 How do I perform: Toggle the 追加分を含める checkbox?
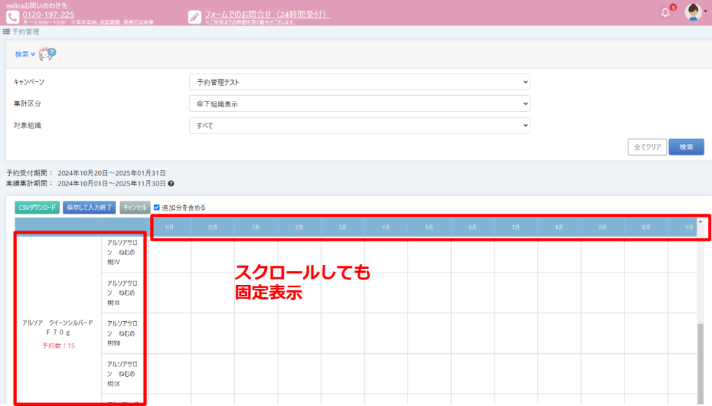click(x=157, y=207)
